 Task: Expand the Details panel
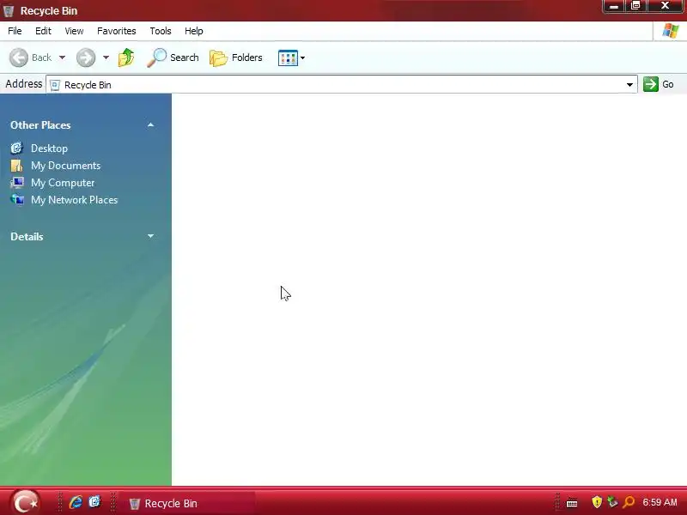pyautogui.click(x=150, y=236)
